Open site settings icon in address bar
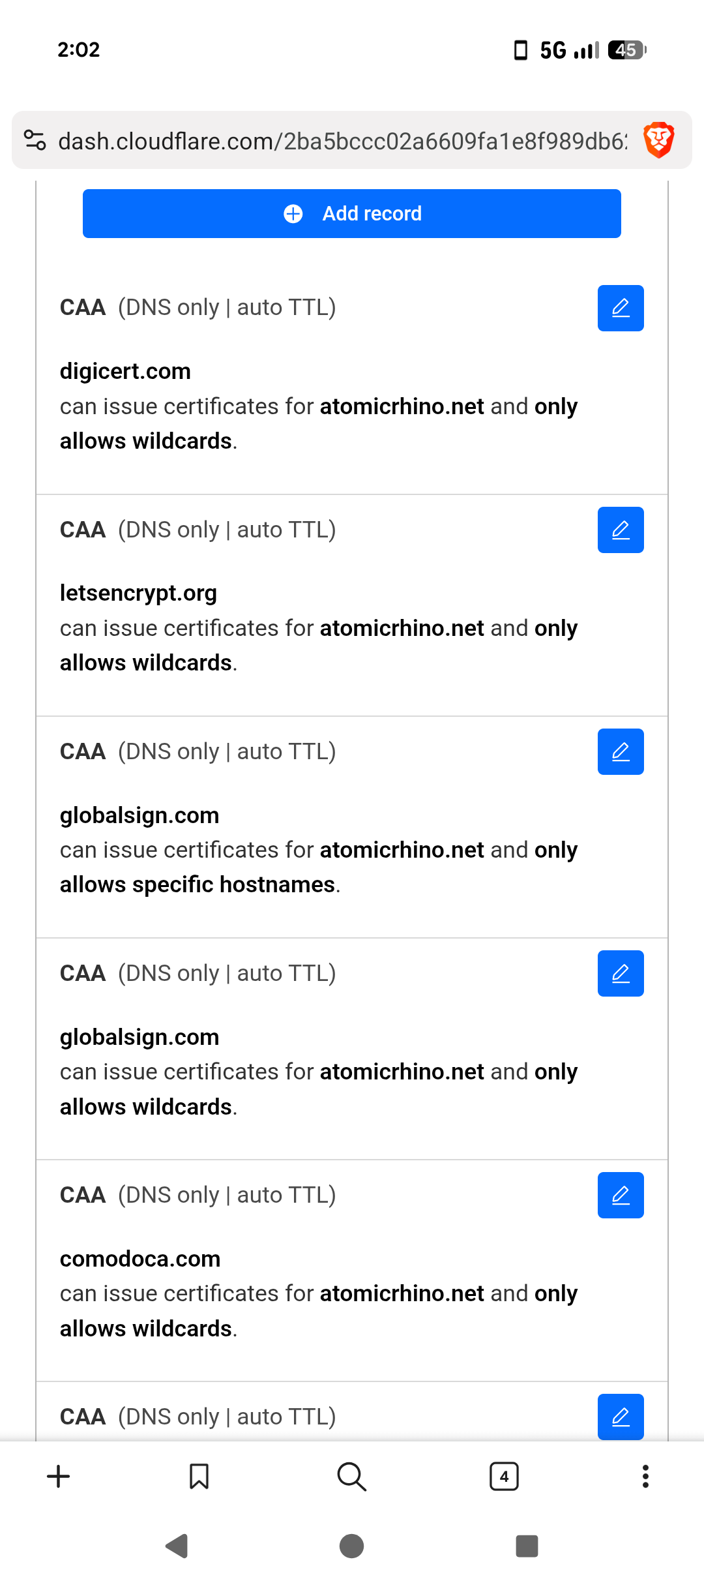Image resolution: width=704 pixels, height=1581 pixels. coord(35,140)
